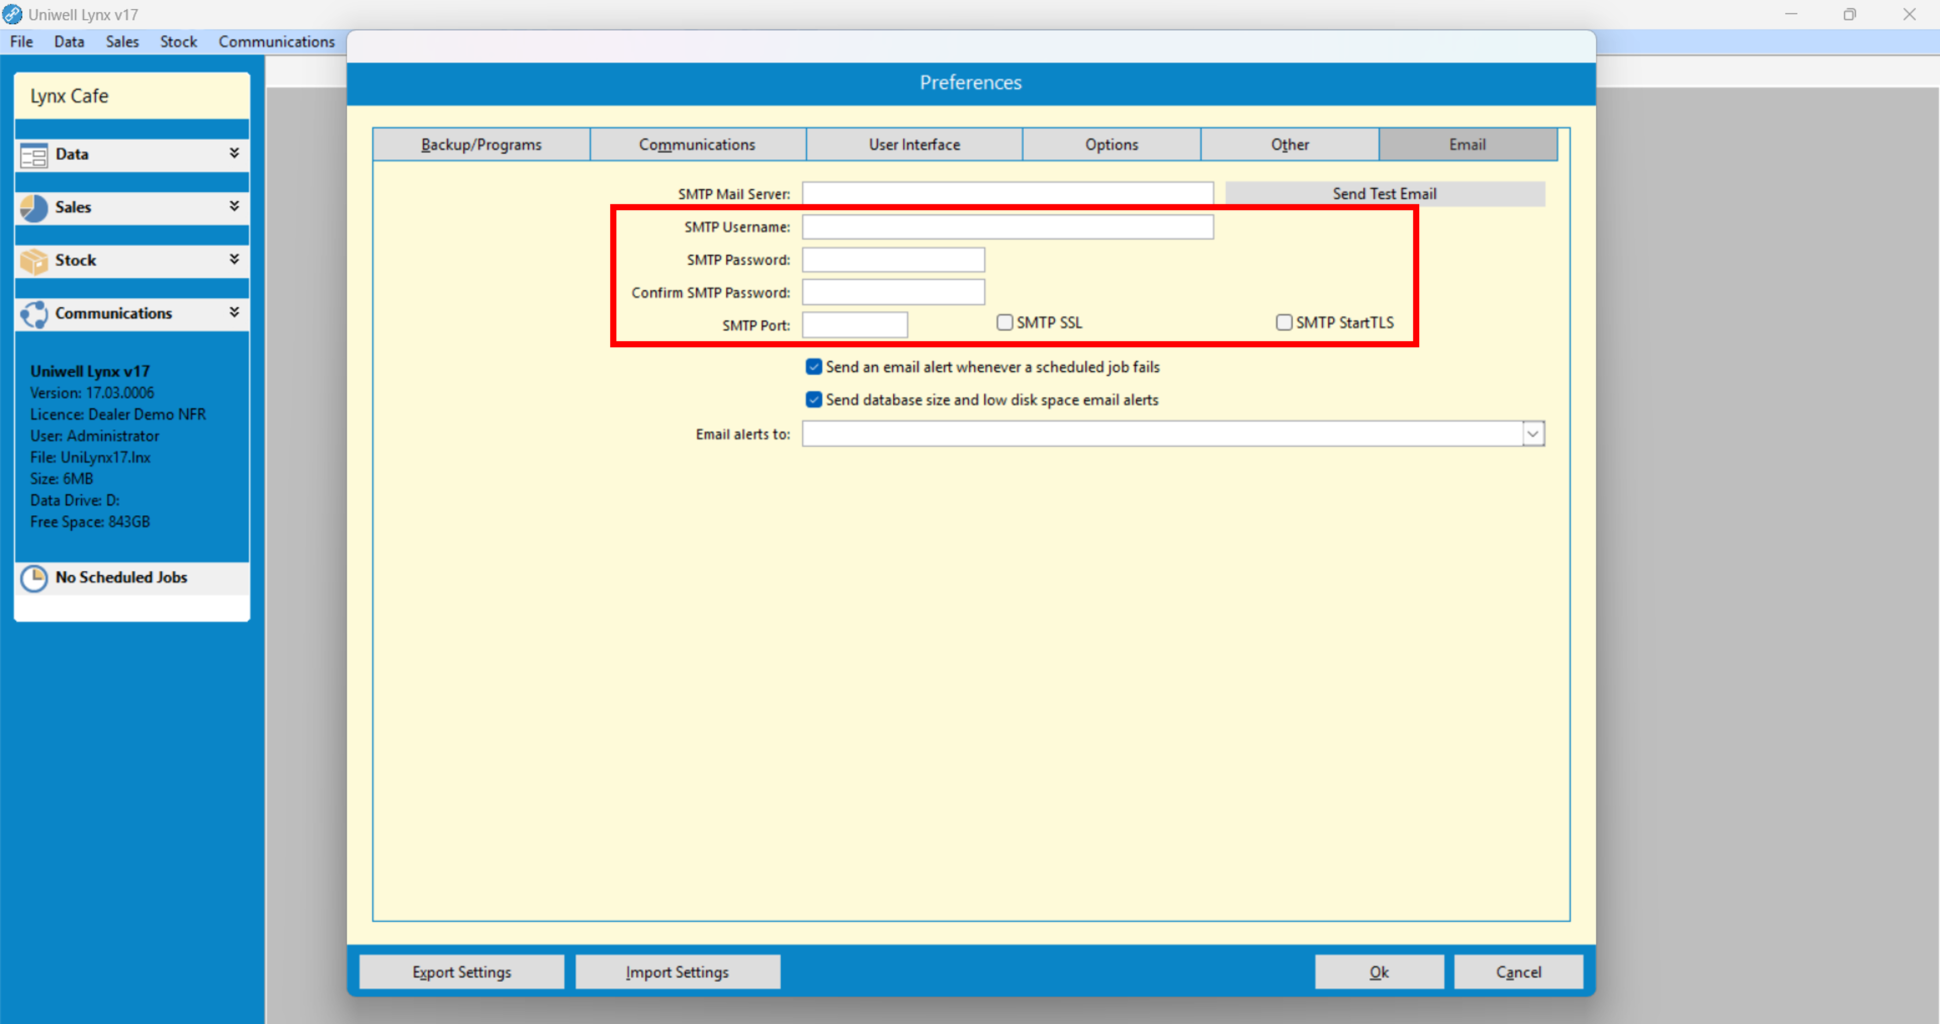Click the Stock box icon
This screenshot has height=1024, width=1940.
pos(34,261)
